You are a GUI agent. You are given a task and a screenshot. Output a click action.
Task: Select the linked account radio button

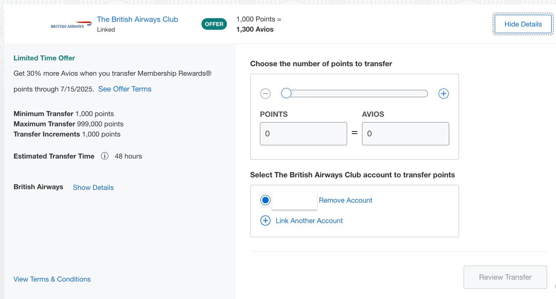pyautogui.click(x=265, y=200)
